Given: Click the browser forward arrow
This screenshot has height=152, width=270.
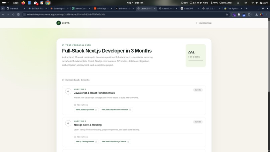Looking at the screenshot, I should (x=8, y=14).
